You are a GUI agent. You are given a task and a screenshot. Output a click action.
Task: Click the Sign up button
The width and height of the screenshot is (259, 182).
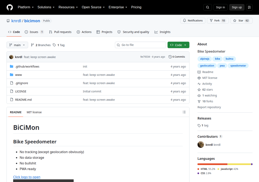(x=237, y=7)
